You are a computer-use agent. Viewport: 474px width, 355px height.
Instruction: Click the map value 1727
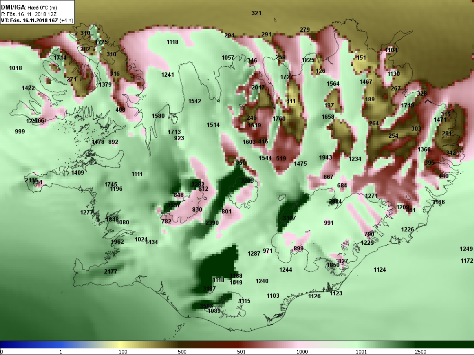[287, 77]
